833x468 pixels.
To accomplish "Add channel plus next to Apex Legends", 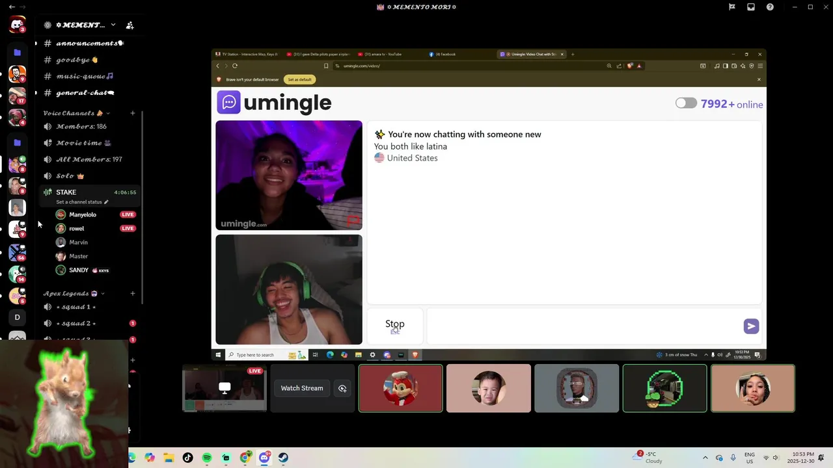I will pyautogui.click(x=133, y=294).
